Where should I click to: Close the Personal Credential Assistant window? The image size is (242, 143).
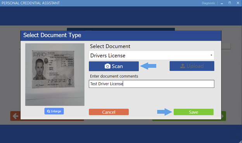[x=238, y=3]
